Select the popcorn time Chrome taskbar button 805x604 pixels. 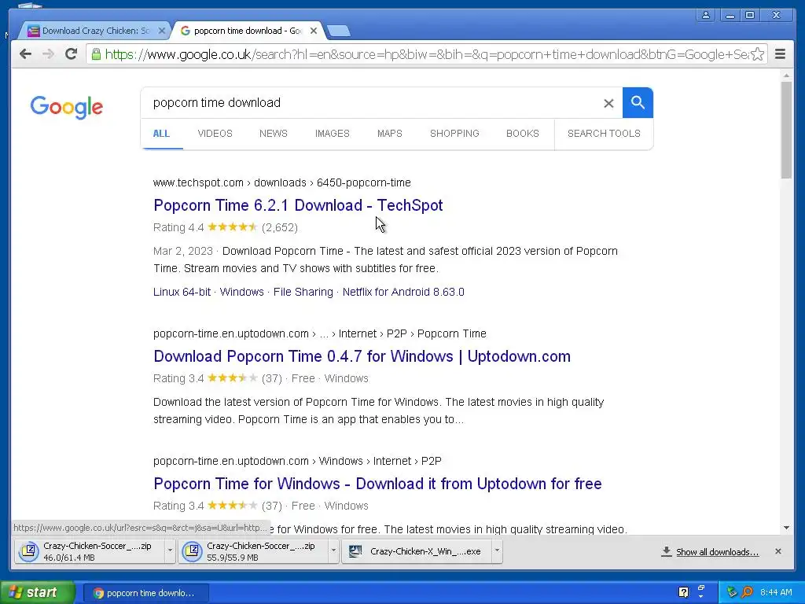coord(145,593)
